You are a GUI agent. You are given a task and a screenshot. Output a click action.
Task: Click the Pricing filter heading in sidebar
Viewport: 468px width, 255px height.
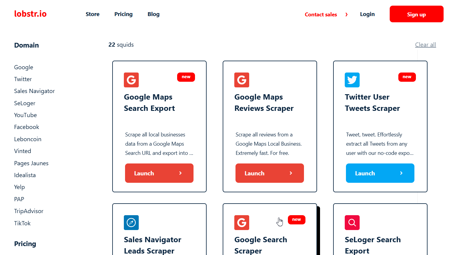pyautogui.click(x=25, y=244)
